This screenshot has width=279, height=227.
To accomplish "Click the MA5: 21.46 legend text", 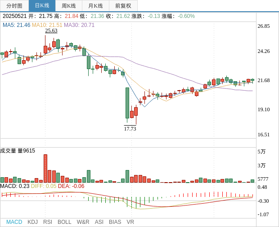I will 16,25.
